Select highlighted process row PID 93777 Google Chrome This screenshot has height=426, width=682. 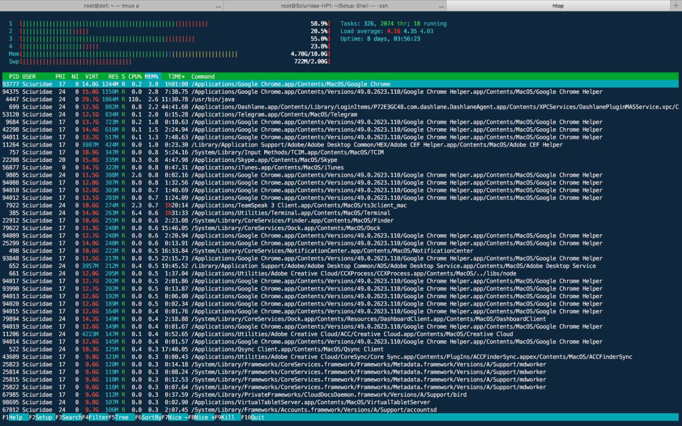pos(341,84)
